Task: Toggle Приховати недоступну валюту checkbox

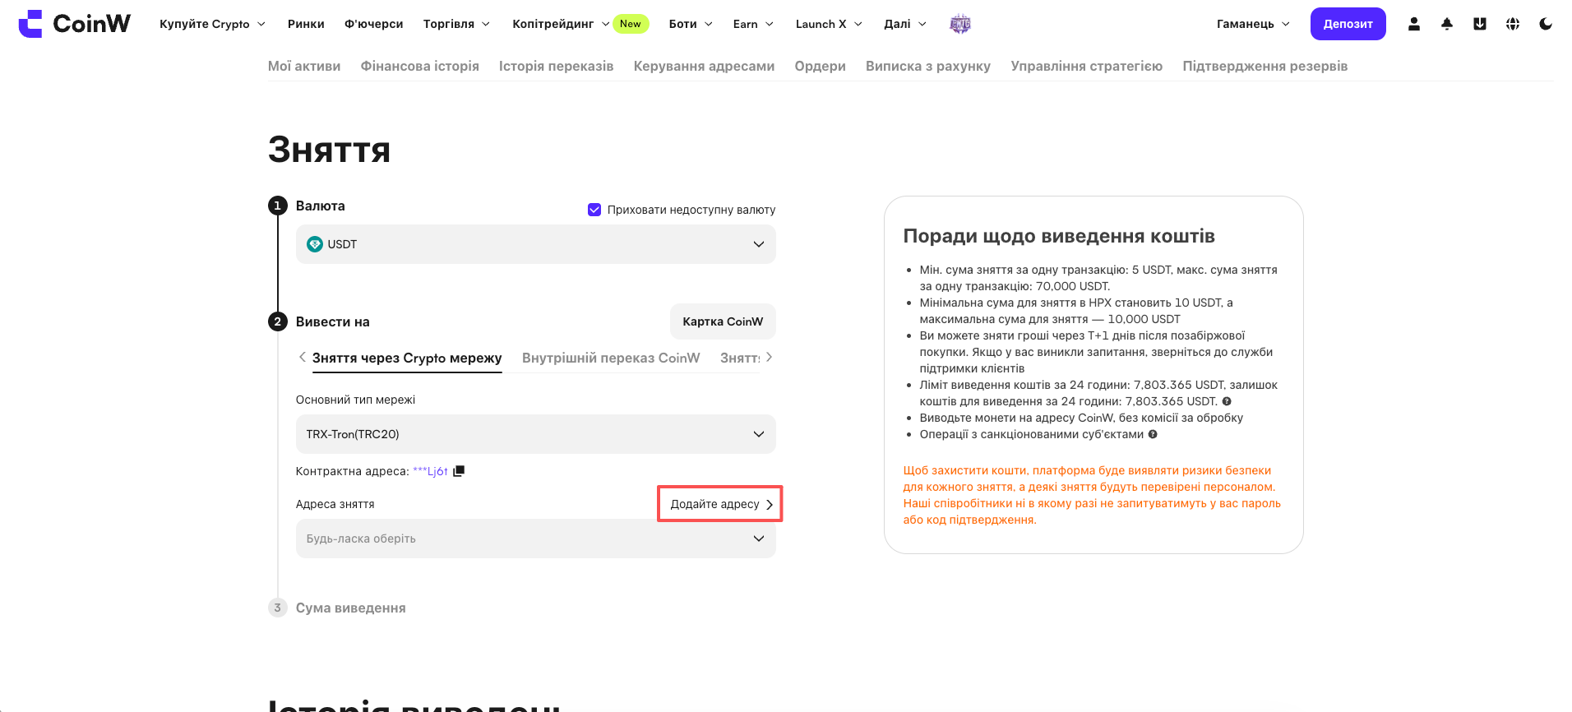Action: (x=594, y=210)
